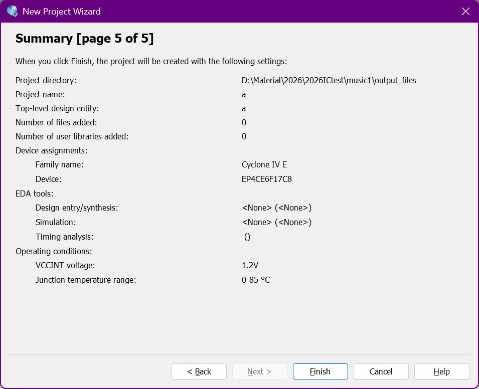Viewport: 479px width, 389px height.
Task: Select the project directory path text
Action: pyautogui.click(x=329, y=80)
